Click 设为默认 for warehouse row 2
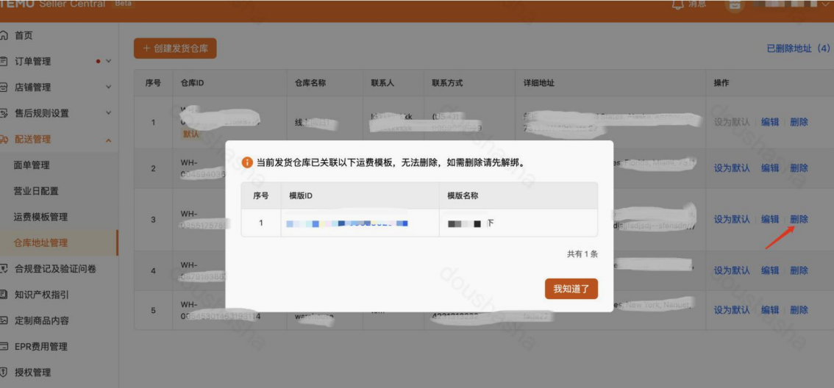Viewport: 834px width, 388px height. click(731, 168)
